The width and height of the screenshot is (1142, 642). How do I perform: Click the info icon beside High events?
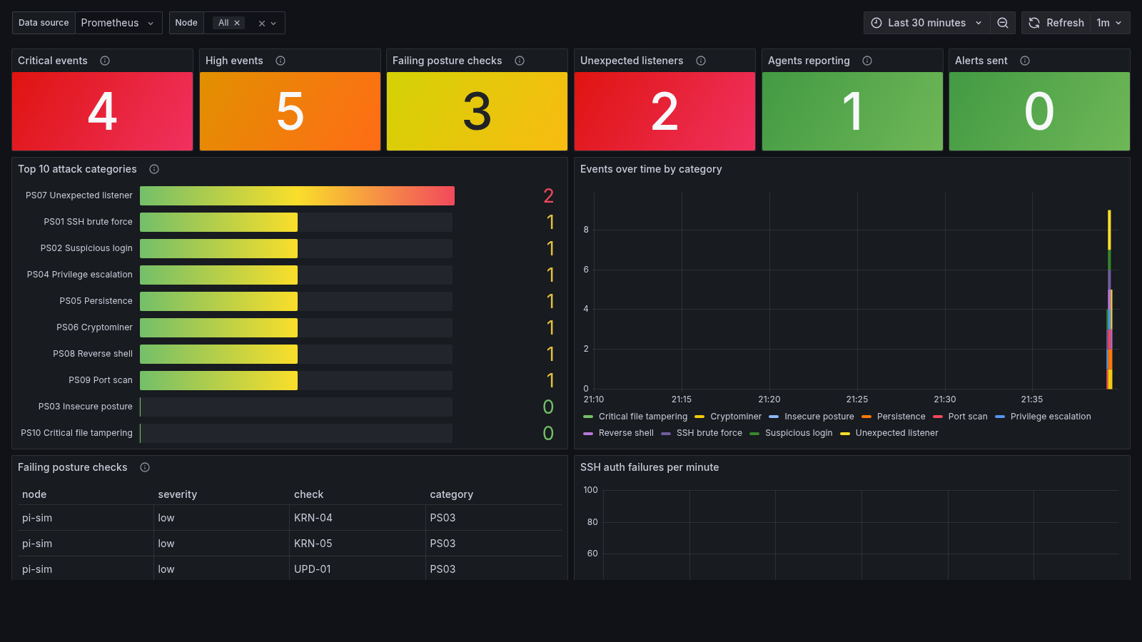pos(281,61)
